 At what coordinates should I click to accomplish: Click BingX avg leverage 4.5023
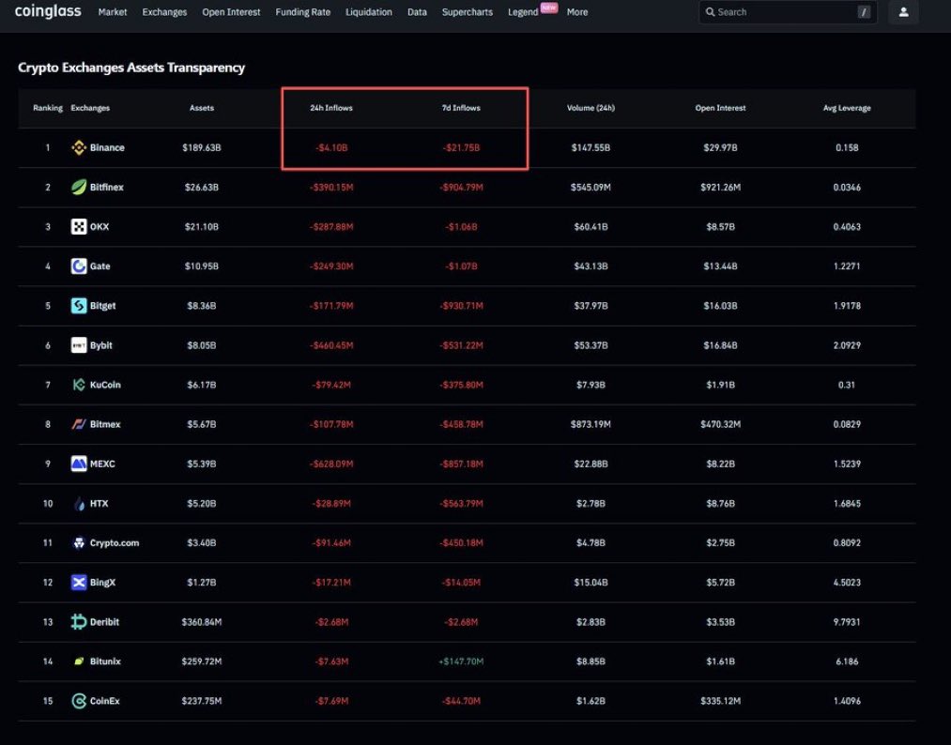(x=847, y=583)
